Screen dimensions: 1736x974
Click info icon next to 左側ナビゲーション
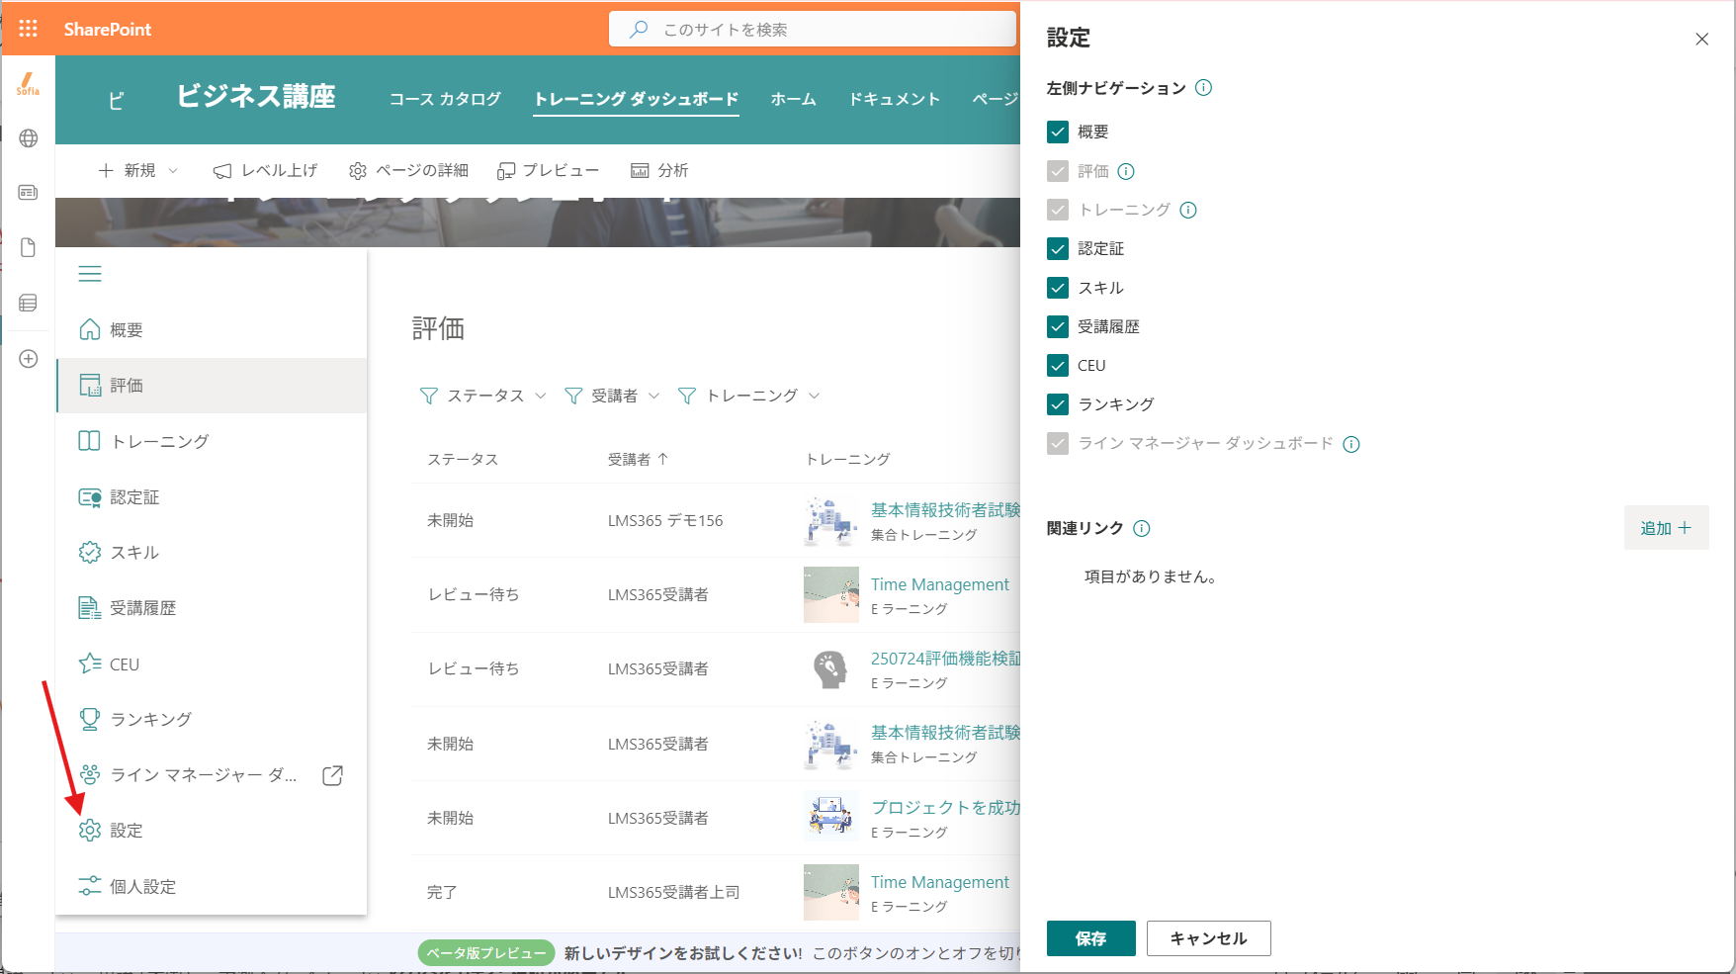point(1203,87)
